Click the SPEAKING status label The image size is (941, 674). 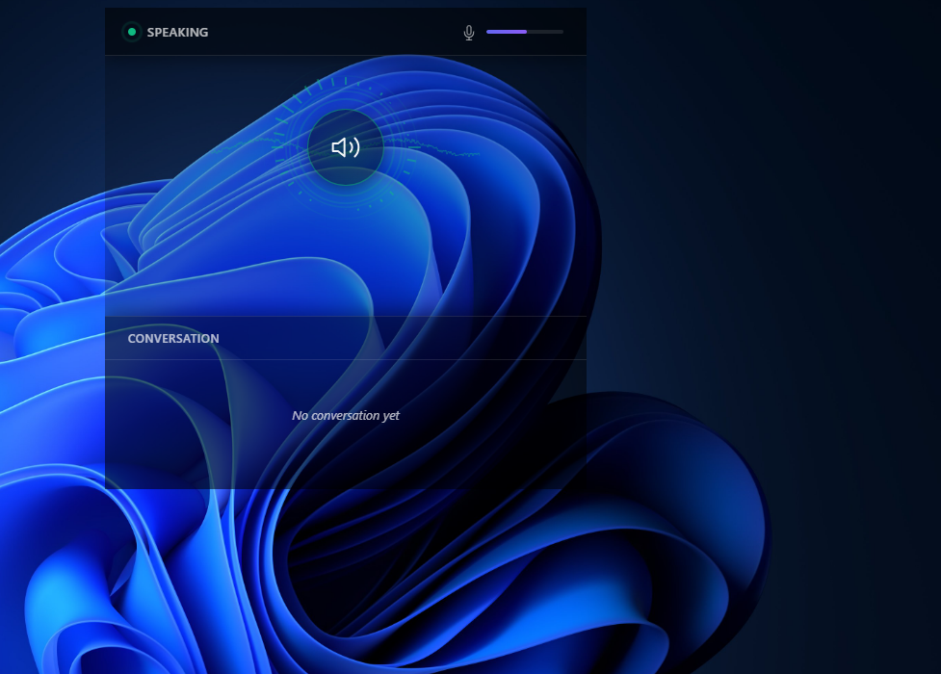point(177,33)
